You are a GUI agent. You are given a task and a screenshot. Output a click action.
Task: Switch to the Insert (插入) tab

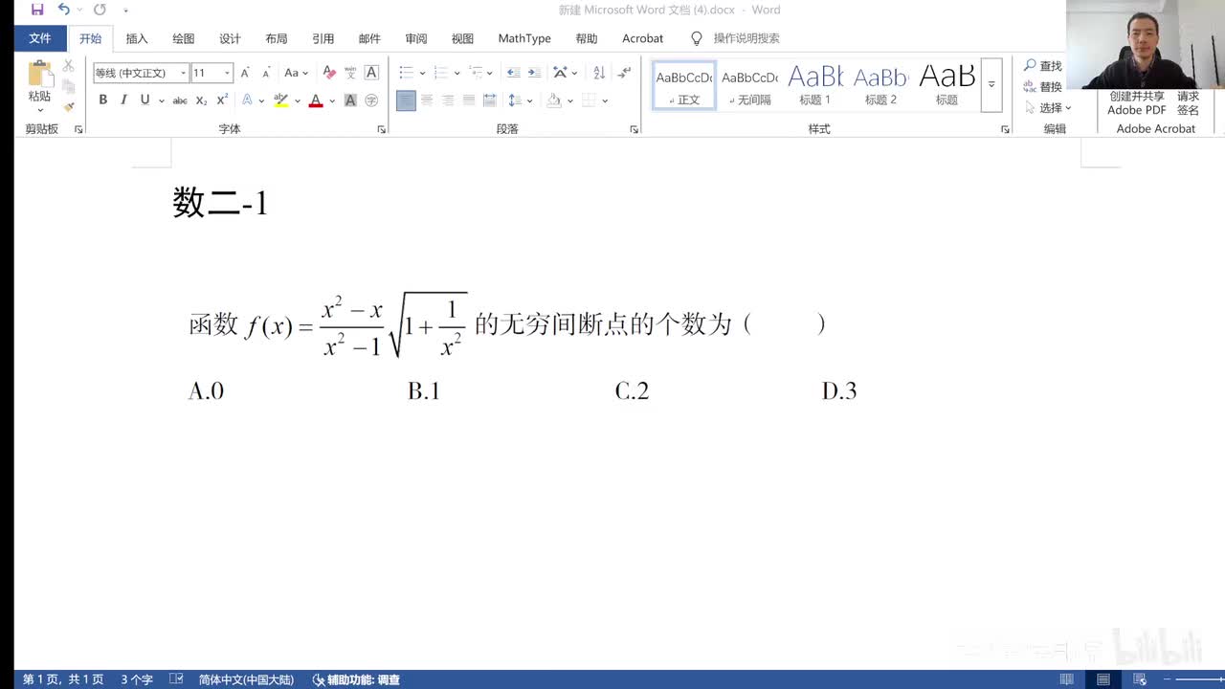pos(137,38)
